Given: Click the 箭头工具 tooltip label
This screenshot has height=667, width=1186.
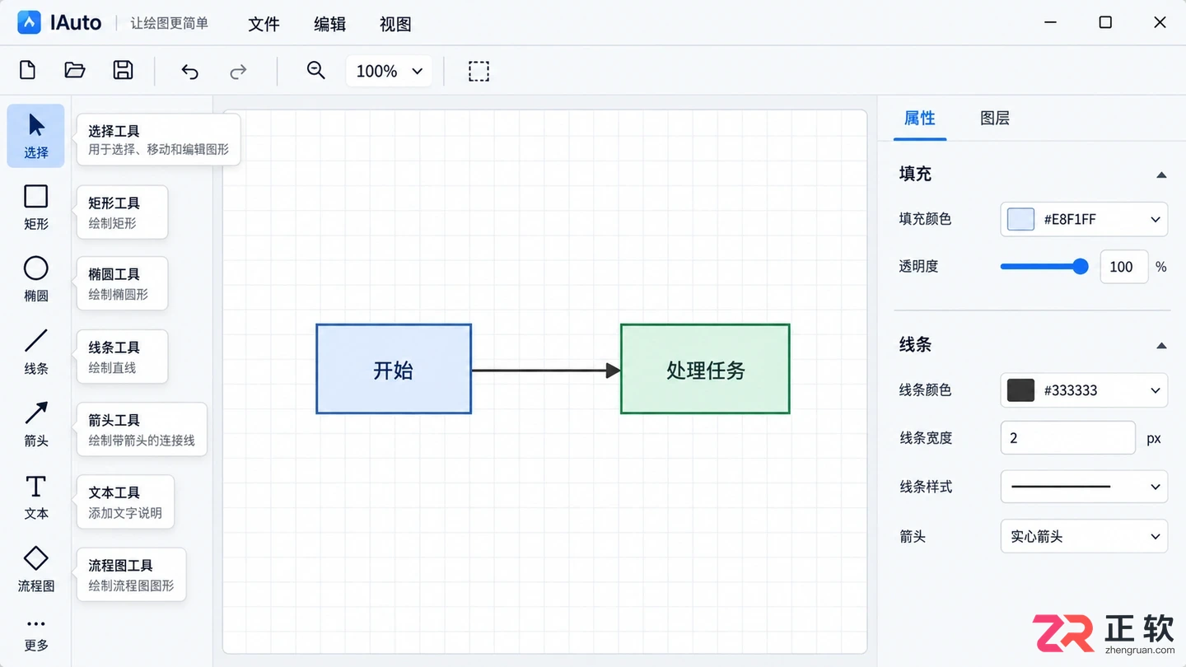Looking at the screenshot, I should [114, 420].
